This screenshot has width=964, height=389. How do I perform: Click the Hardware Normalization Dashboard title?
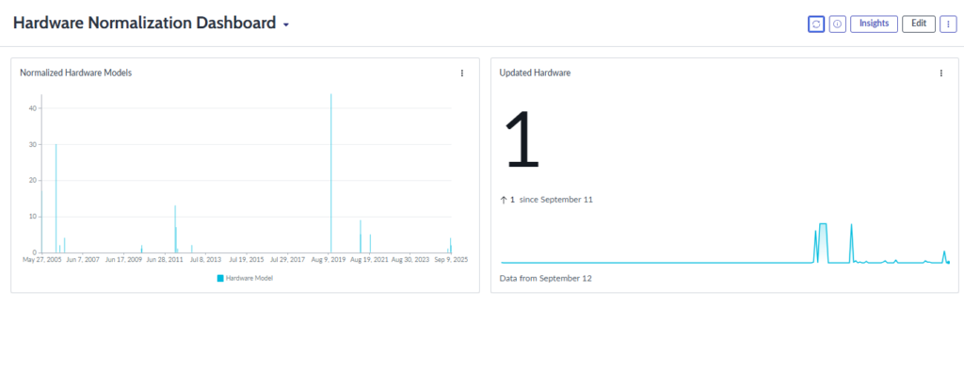(144, 24)
